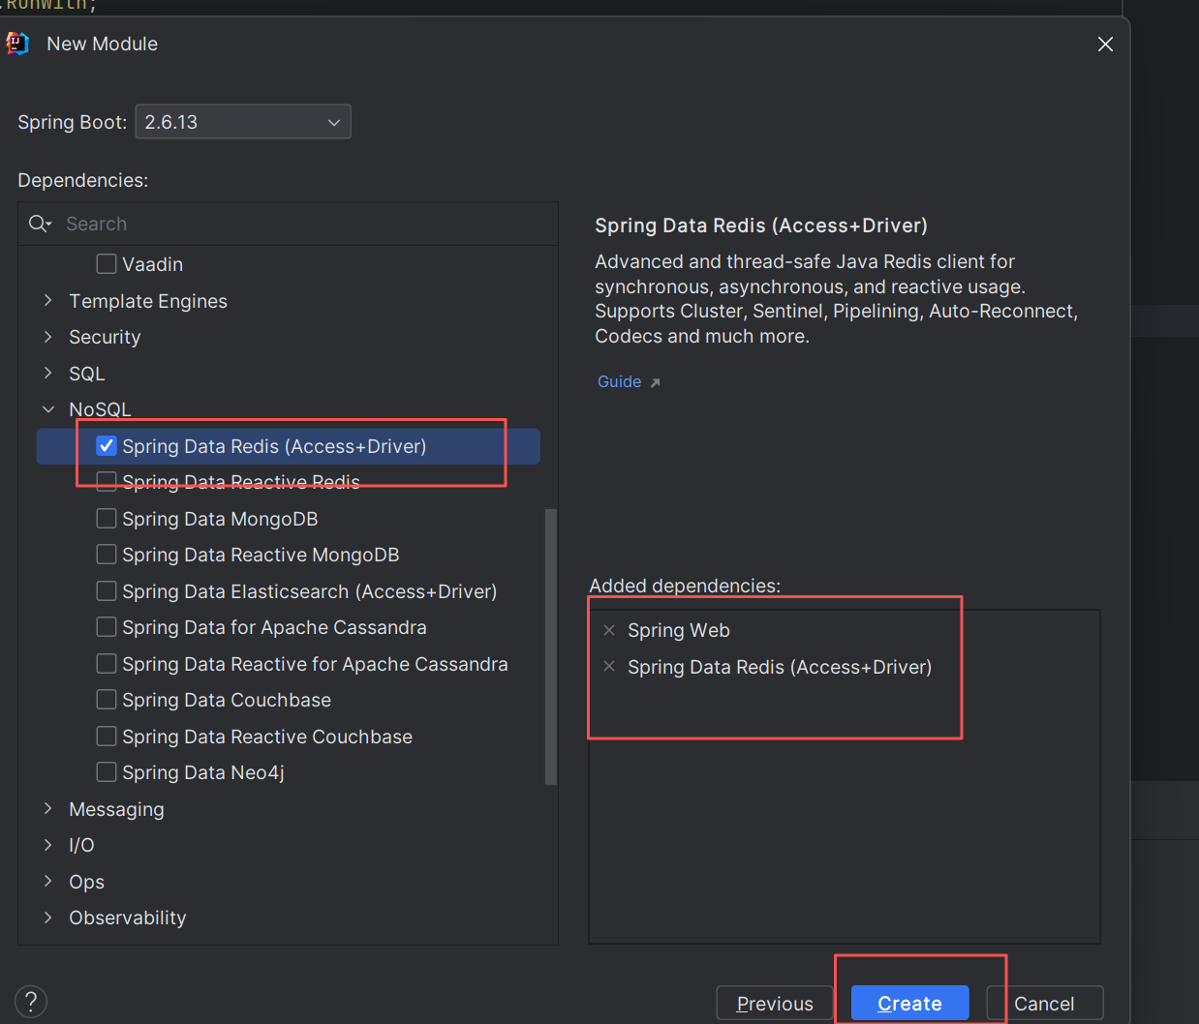
Task: Click Spring Data Redis entry in added dependencies
Action: tap(780, 667)
